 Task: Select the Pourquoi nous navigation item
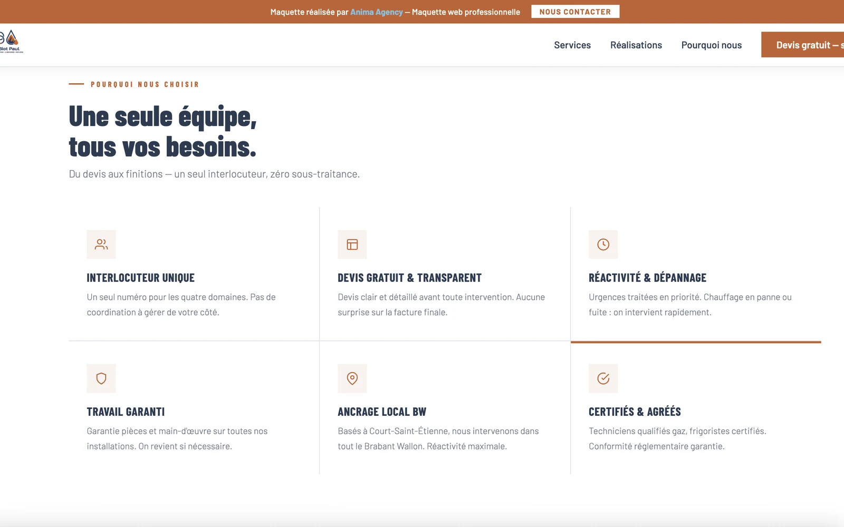point(711,45)
